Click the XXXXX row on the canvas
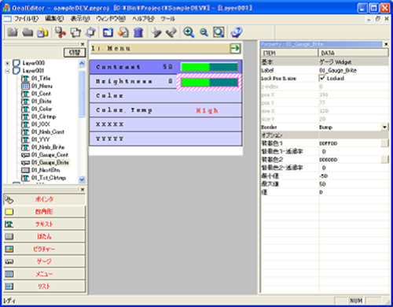Viewport: 393px width, 307px height. tap(166, 124)
